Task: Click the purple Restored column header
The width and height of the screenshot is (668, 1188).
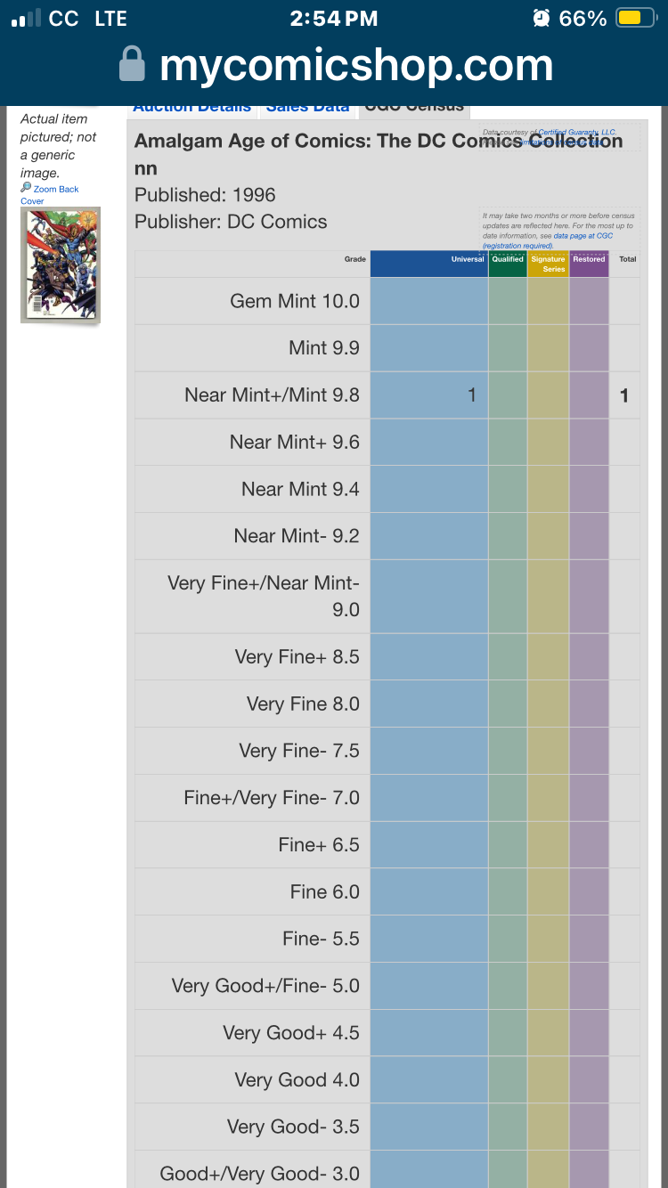Action: click(x=589, y=264)
